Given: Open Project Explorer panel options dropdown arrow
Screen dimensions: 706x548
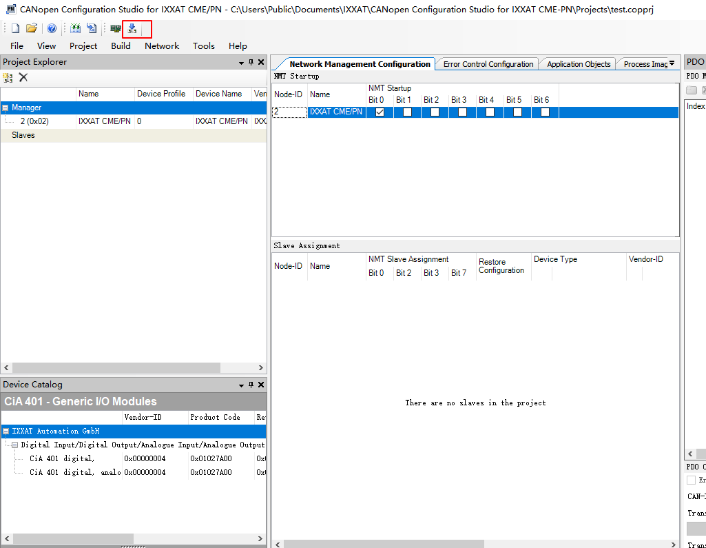Looking at the screenshot, I should coord(241,63).
